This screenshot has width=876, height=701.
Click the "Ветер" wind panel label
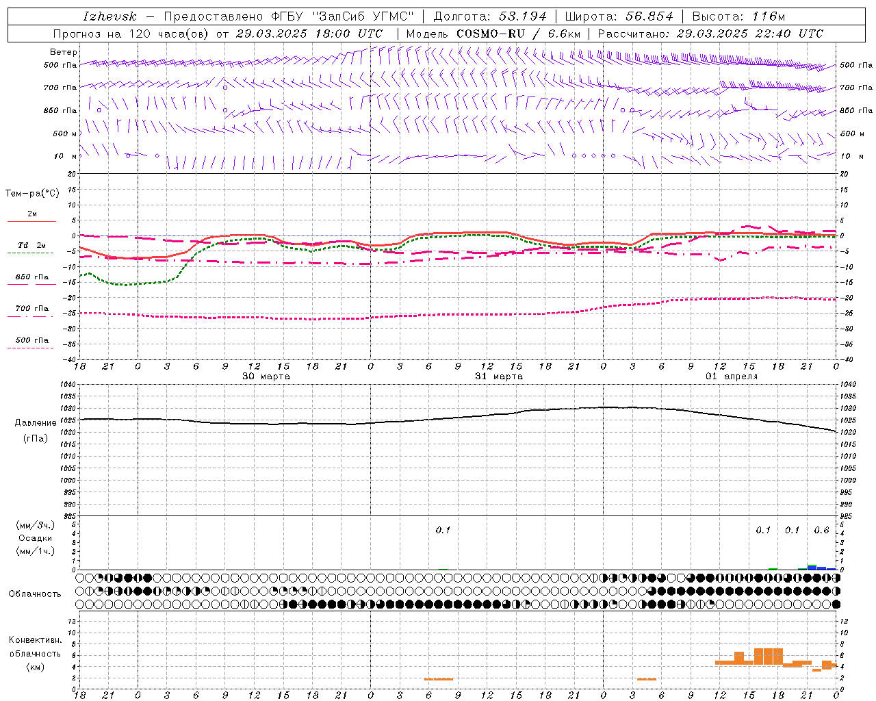[x=64, y=52]
